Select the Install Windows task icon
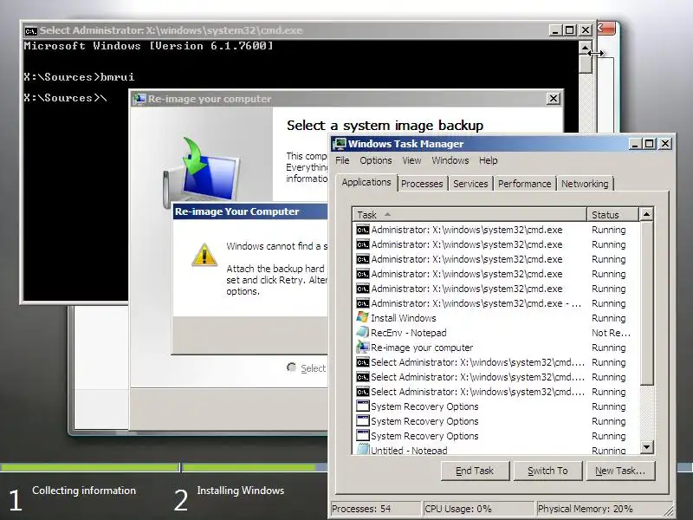The height and width of the screenshot is (520, 693). click(x=362, y=317)
